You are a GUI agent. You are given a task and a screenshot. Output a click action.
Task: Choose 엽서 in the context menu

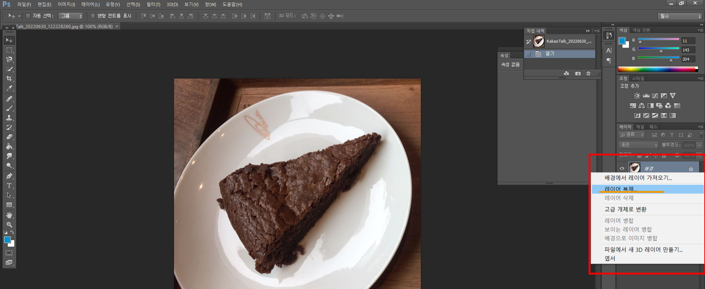[x=610, y=258]
